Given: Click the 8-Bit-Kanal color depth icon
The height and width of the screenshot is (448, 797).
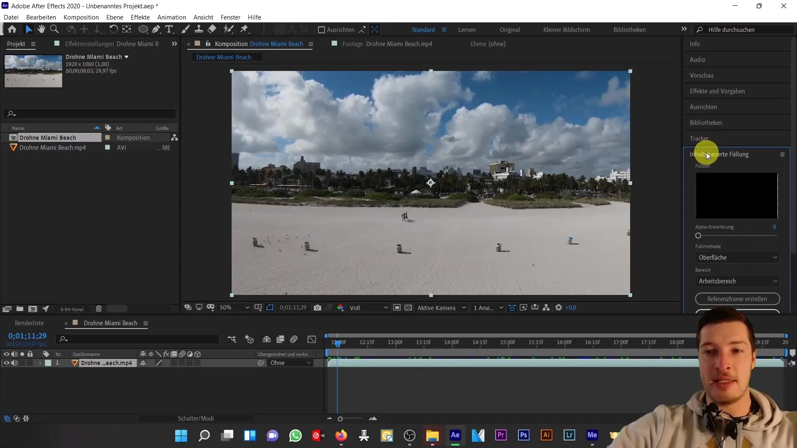Looking at the screenshot, I should point(72,309).
